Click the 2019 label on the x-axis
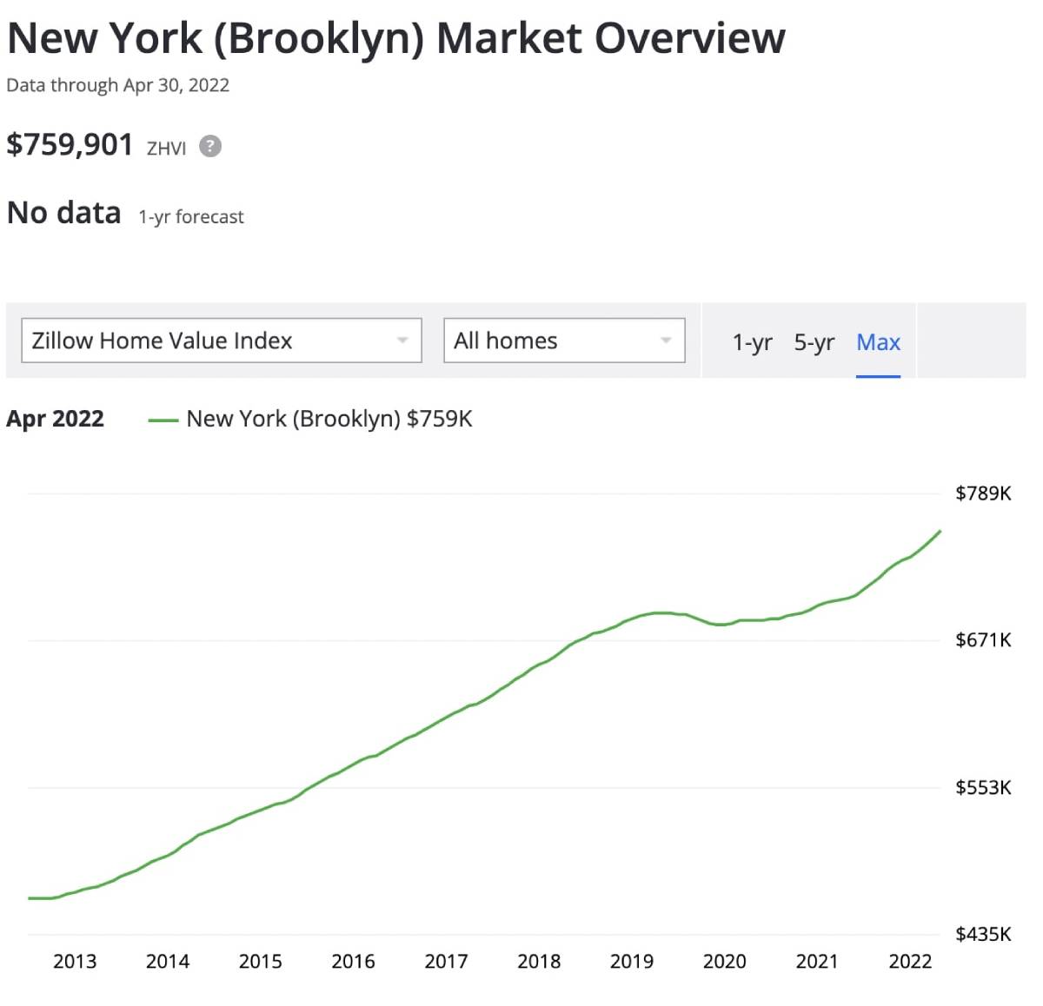 click(x=631, y=962)
